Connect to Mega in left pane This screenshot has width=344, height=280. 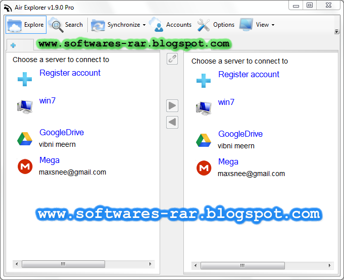pyautogui.click(x=50, y=160)
